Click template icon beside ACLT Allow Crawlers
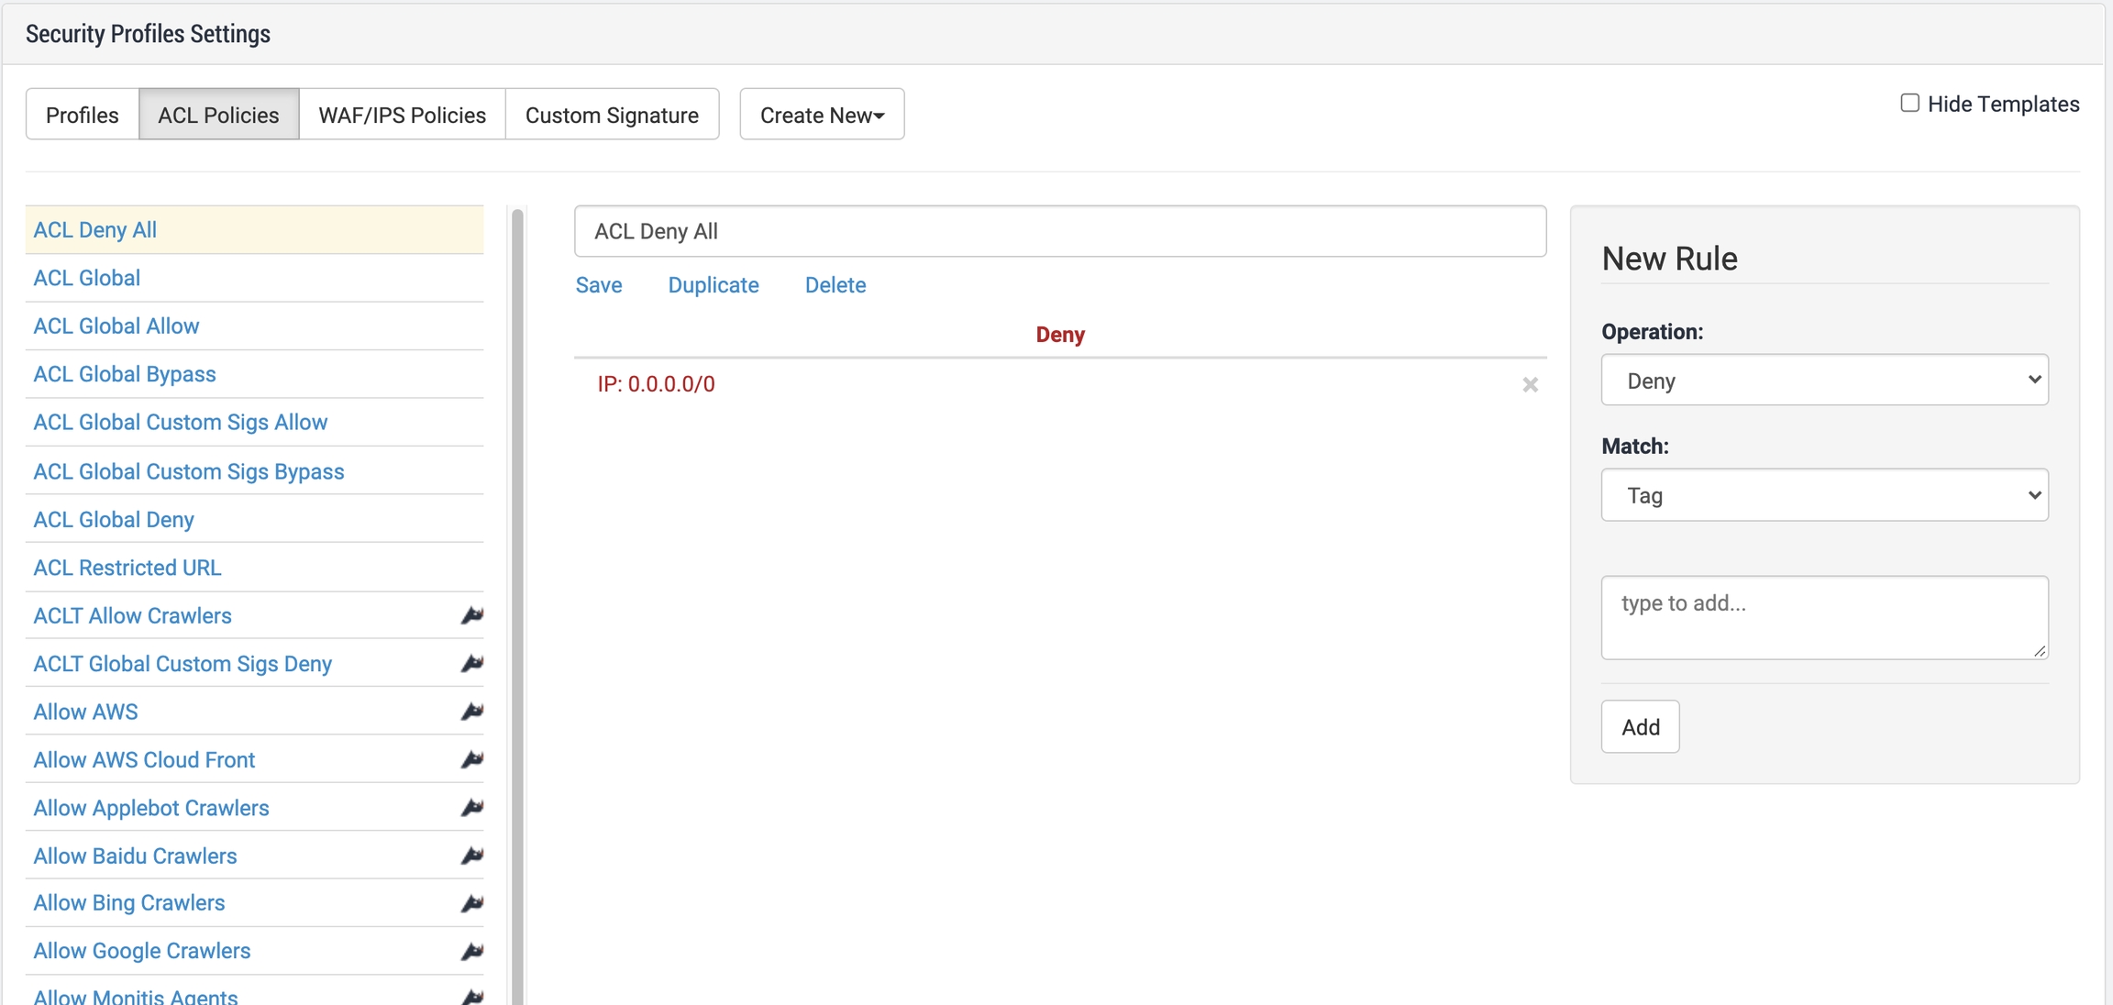Viewport: 2113px width, 1005px height. 471,615
